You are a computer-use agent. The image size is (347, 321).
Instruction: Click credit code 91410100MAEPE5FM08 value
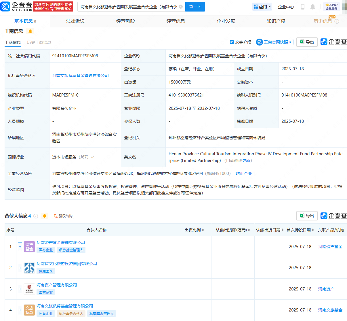coord(75,56)
